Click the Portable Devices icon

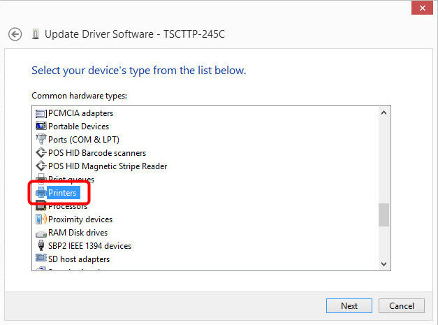[x=41, y=127]
